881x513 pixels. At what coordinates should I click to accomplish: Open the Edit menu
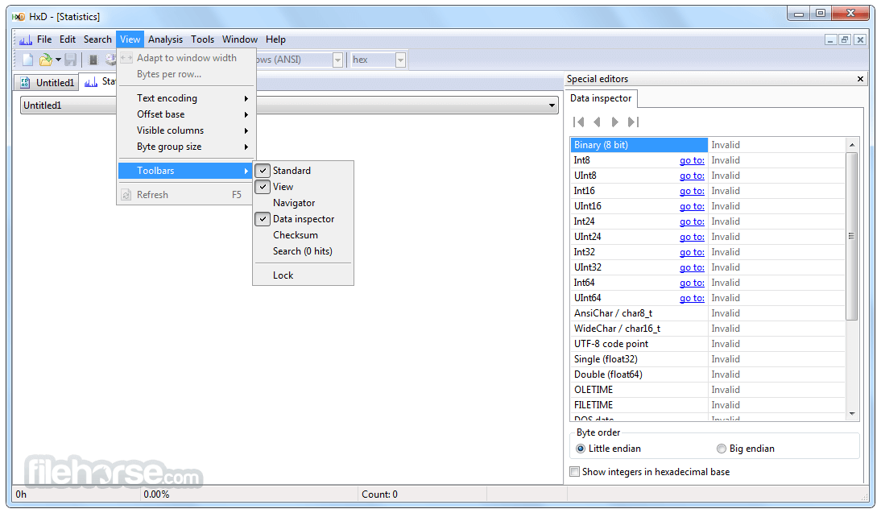68,39
